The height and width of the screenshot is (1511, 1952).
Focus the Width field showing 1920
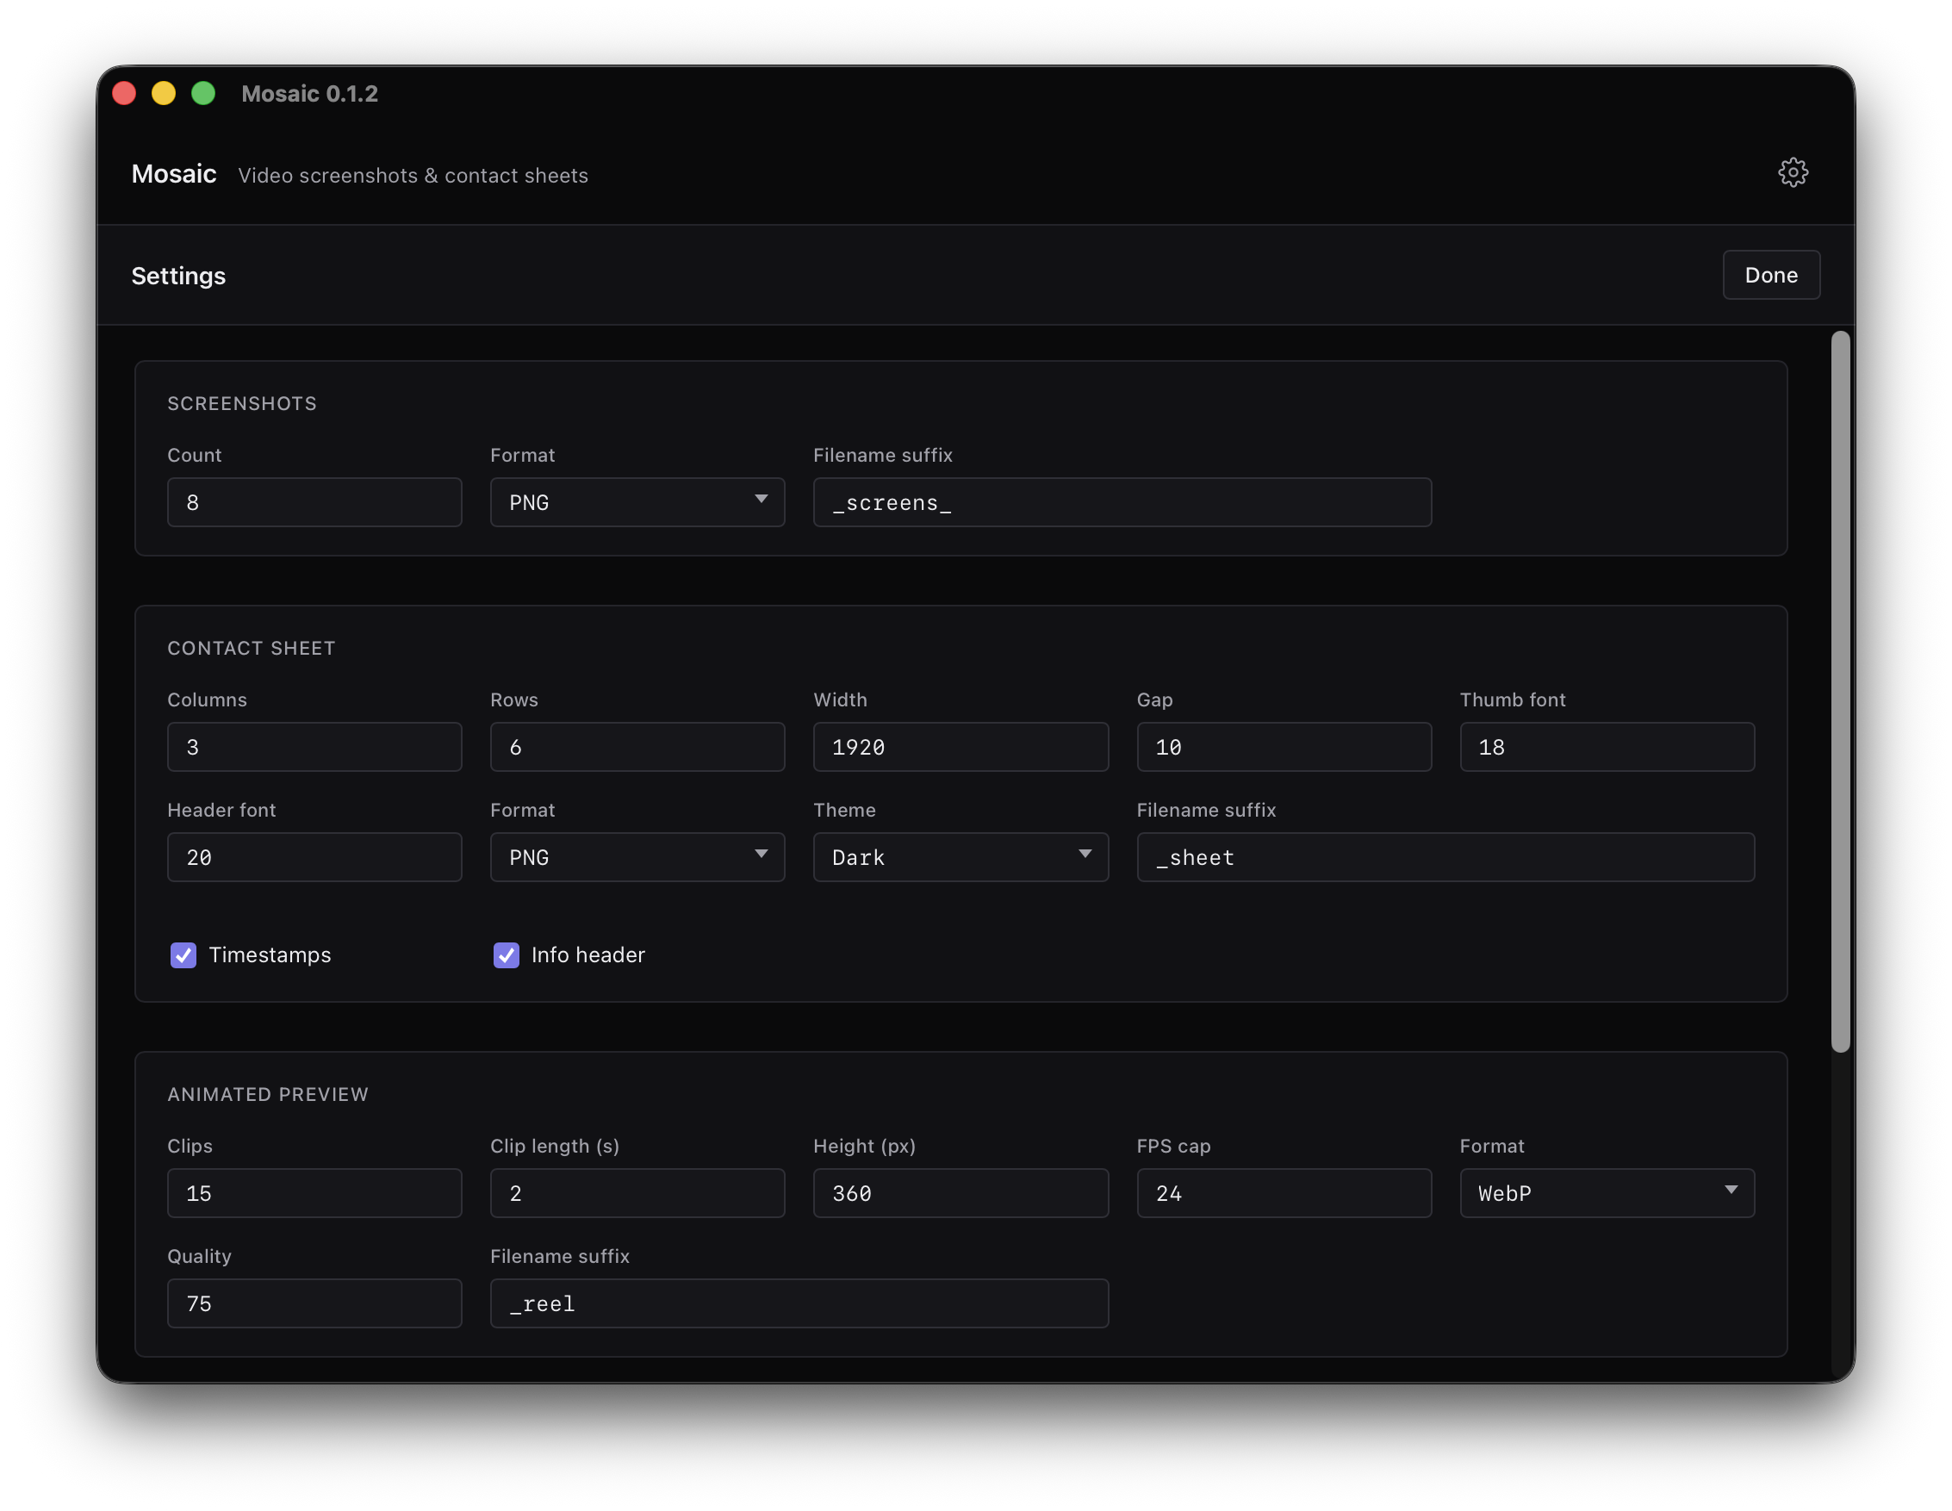coord(960,747)
